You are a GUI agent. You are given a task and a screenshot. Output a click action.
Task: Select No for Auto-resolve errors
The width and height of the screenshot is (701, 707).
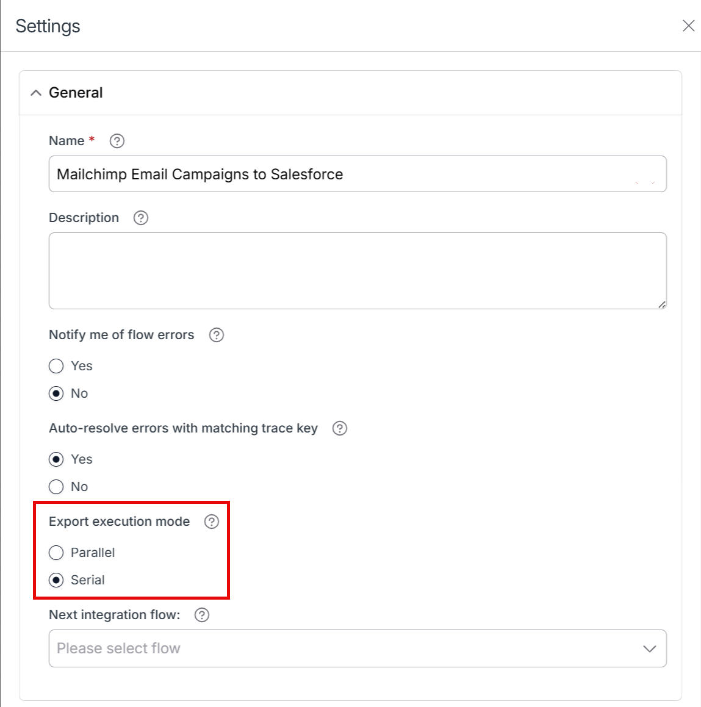[56, 487]
